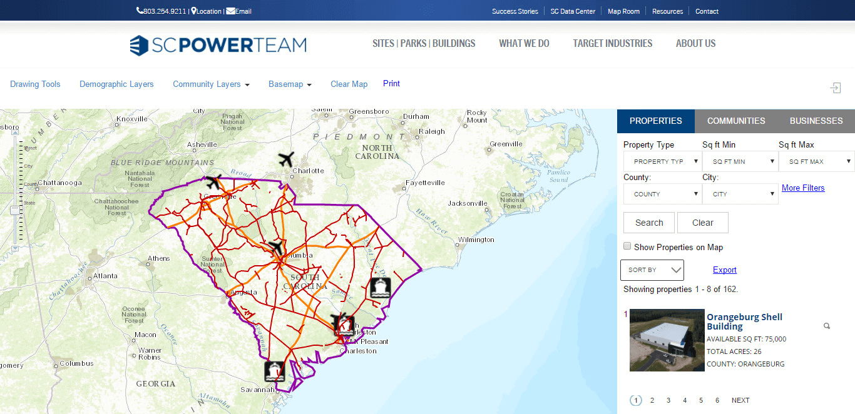This screenshot has height=414, width=855.
Task: Click the ship port icon at Charleston
Action: click(344, 325)
